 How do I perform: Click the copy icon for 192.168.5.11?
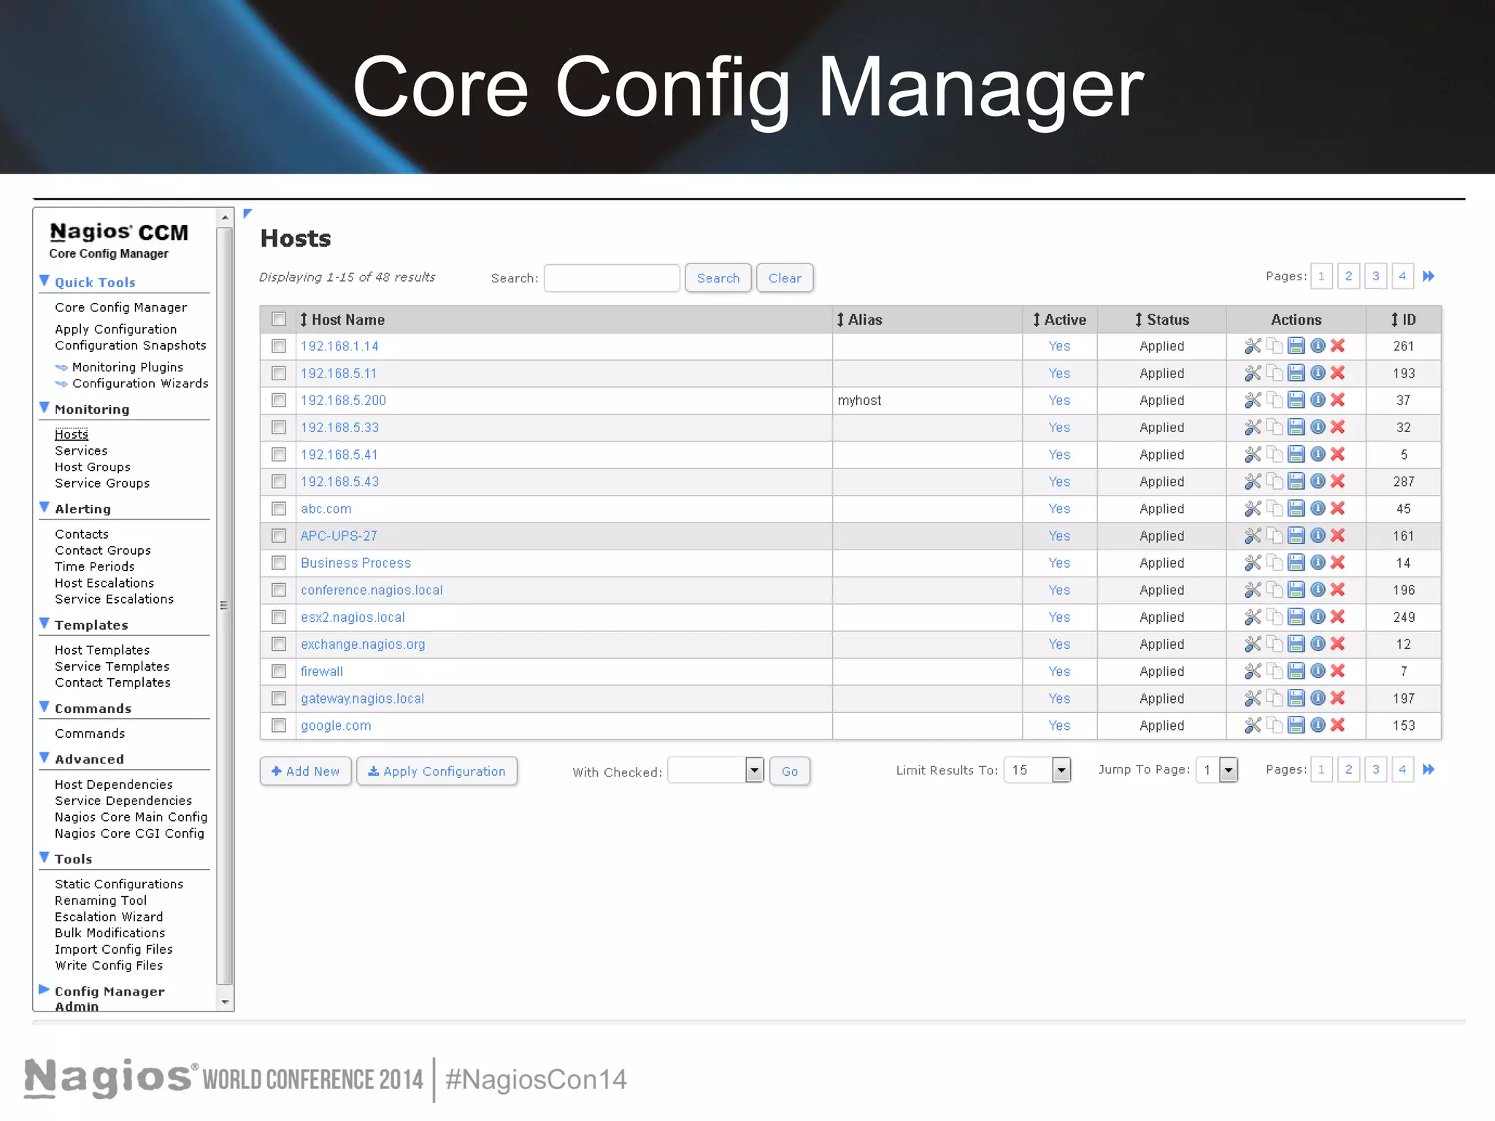tap(1275, 373)
